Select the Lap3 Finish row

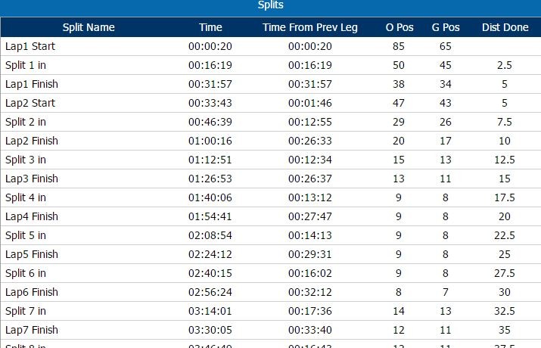pyautogui.click(x=271, y=179)
